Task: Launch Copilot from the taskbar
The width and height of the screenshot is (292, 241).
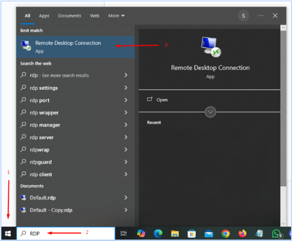Action: [141, 234]
